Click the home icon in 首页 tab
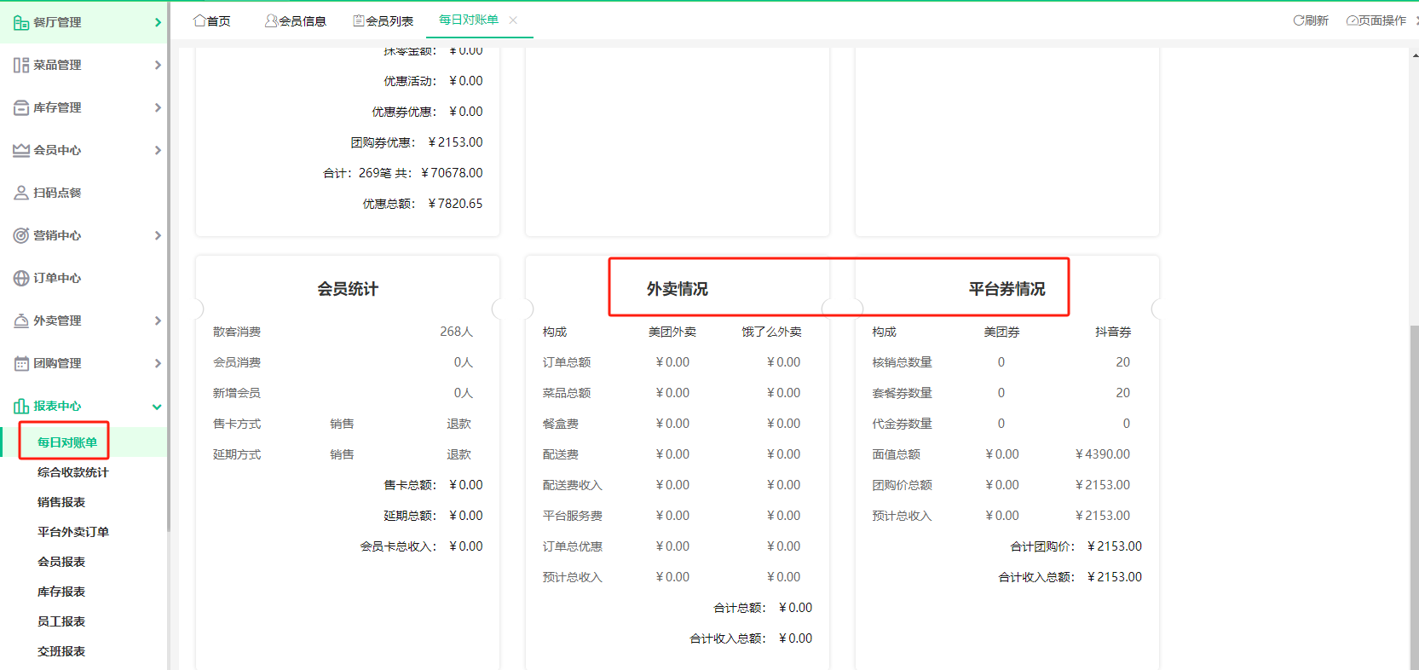The height and width of the screenshot is (670, 1419). click(x=199, y=20)
